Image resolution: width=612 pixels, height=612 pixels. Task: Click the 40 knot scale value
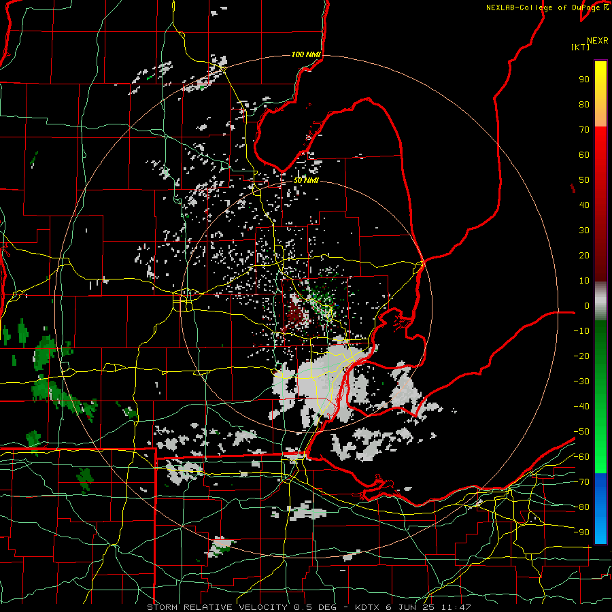(584, 205)
